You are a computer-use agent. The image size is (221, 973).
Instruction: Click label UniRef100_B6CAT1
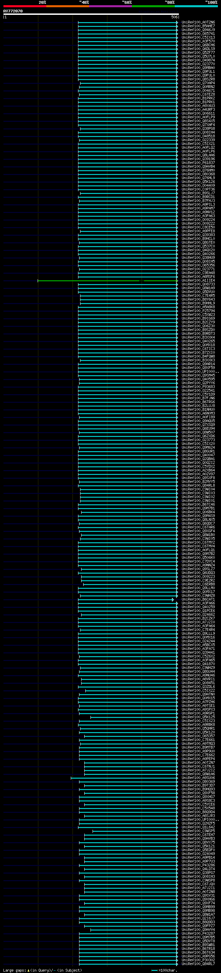point(198,600)
